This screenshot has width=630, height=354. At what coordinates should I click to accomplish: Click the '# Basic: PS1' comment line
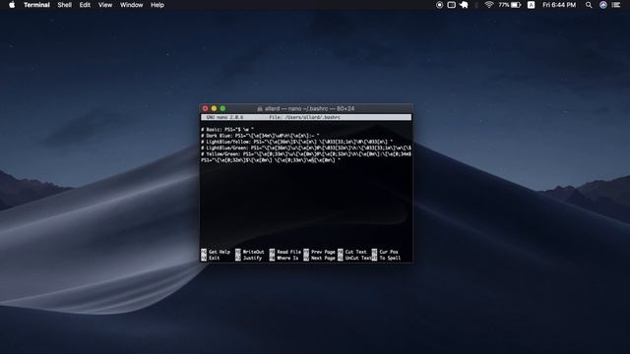point(227,130)
